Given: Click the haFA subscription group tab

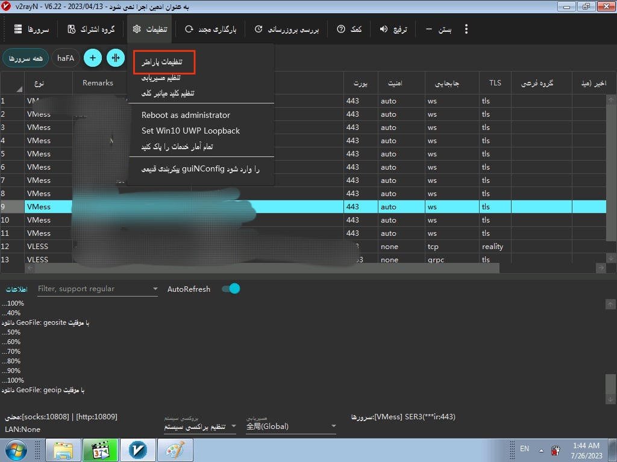Looking at the screenshot, I should [x=66, y=58].
